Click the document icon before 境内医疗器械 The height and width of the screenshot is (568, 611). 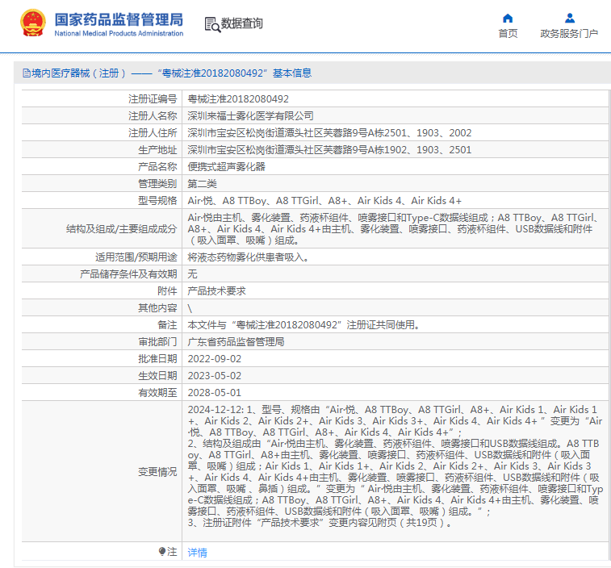coord(27,73)
